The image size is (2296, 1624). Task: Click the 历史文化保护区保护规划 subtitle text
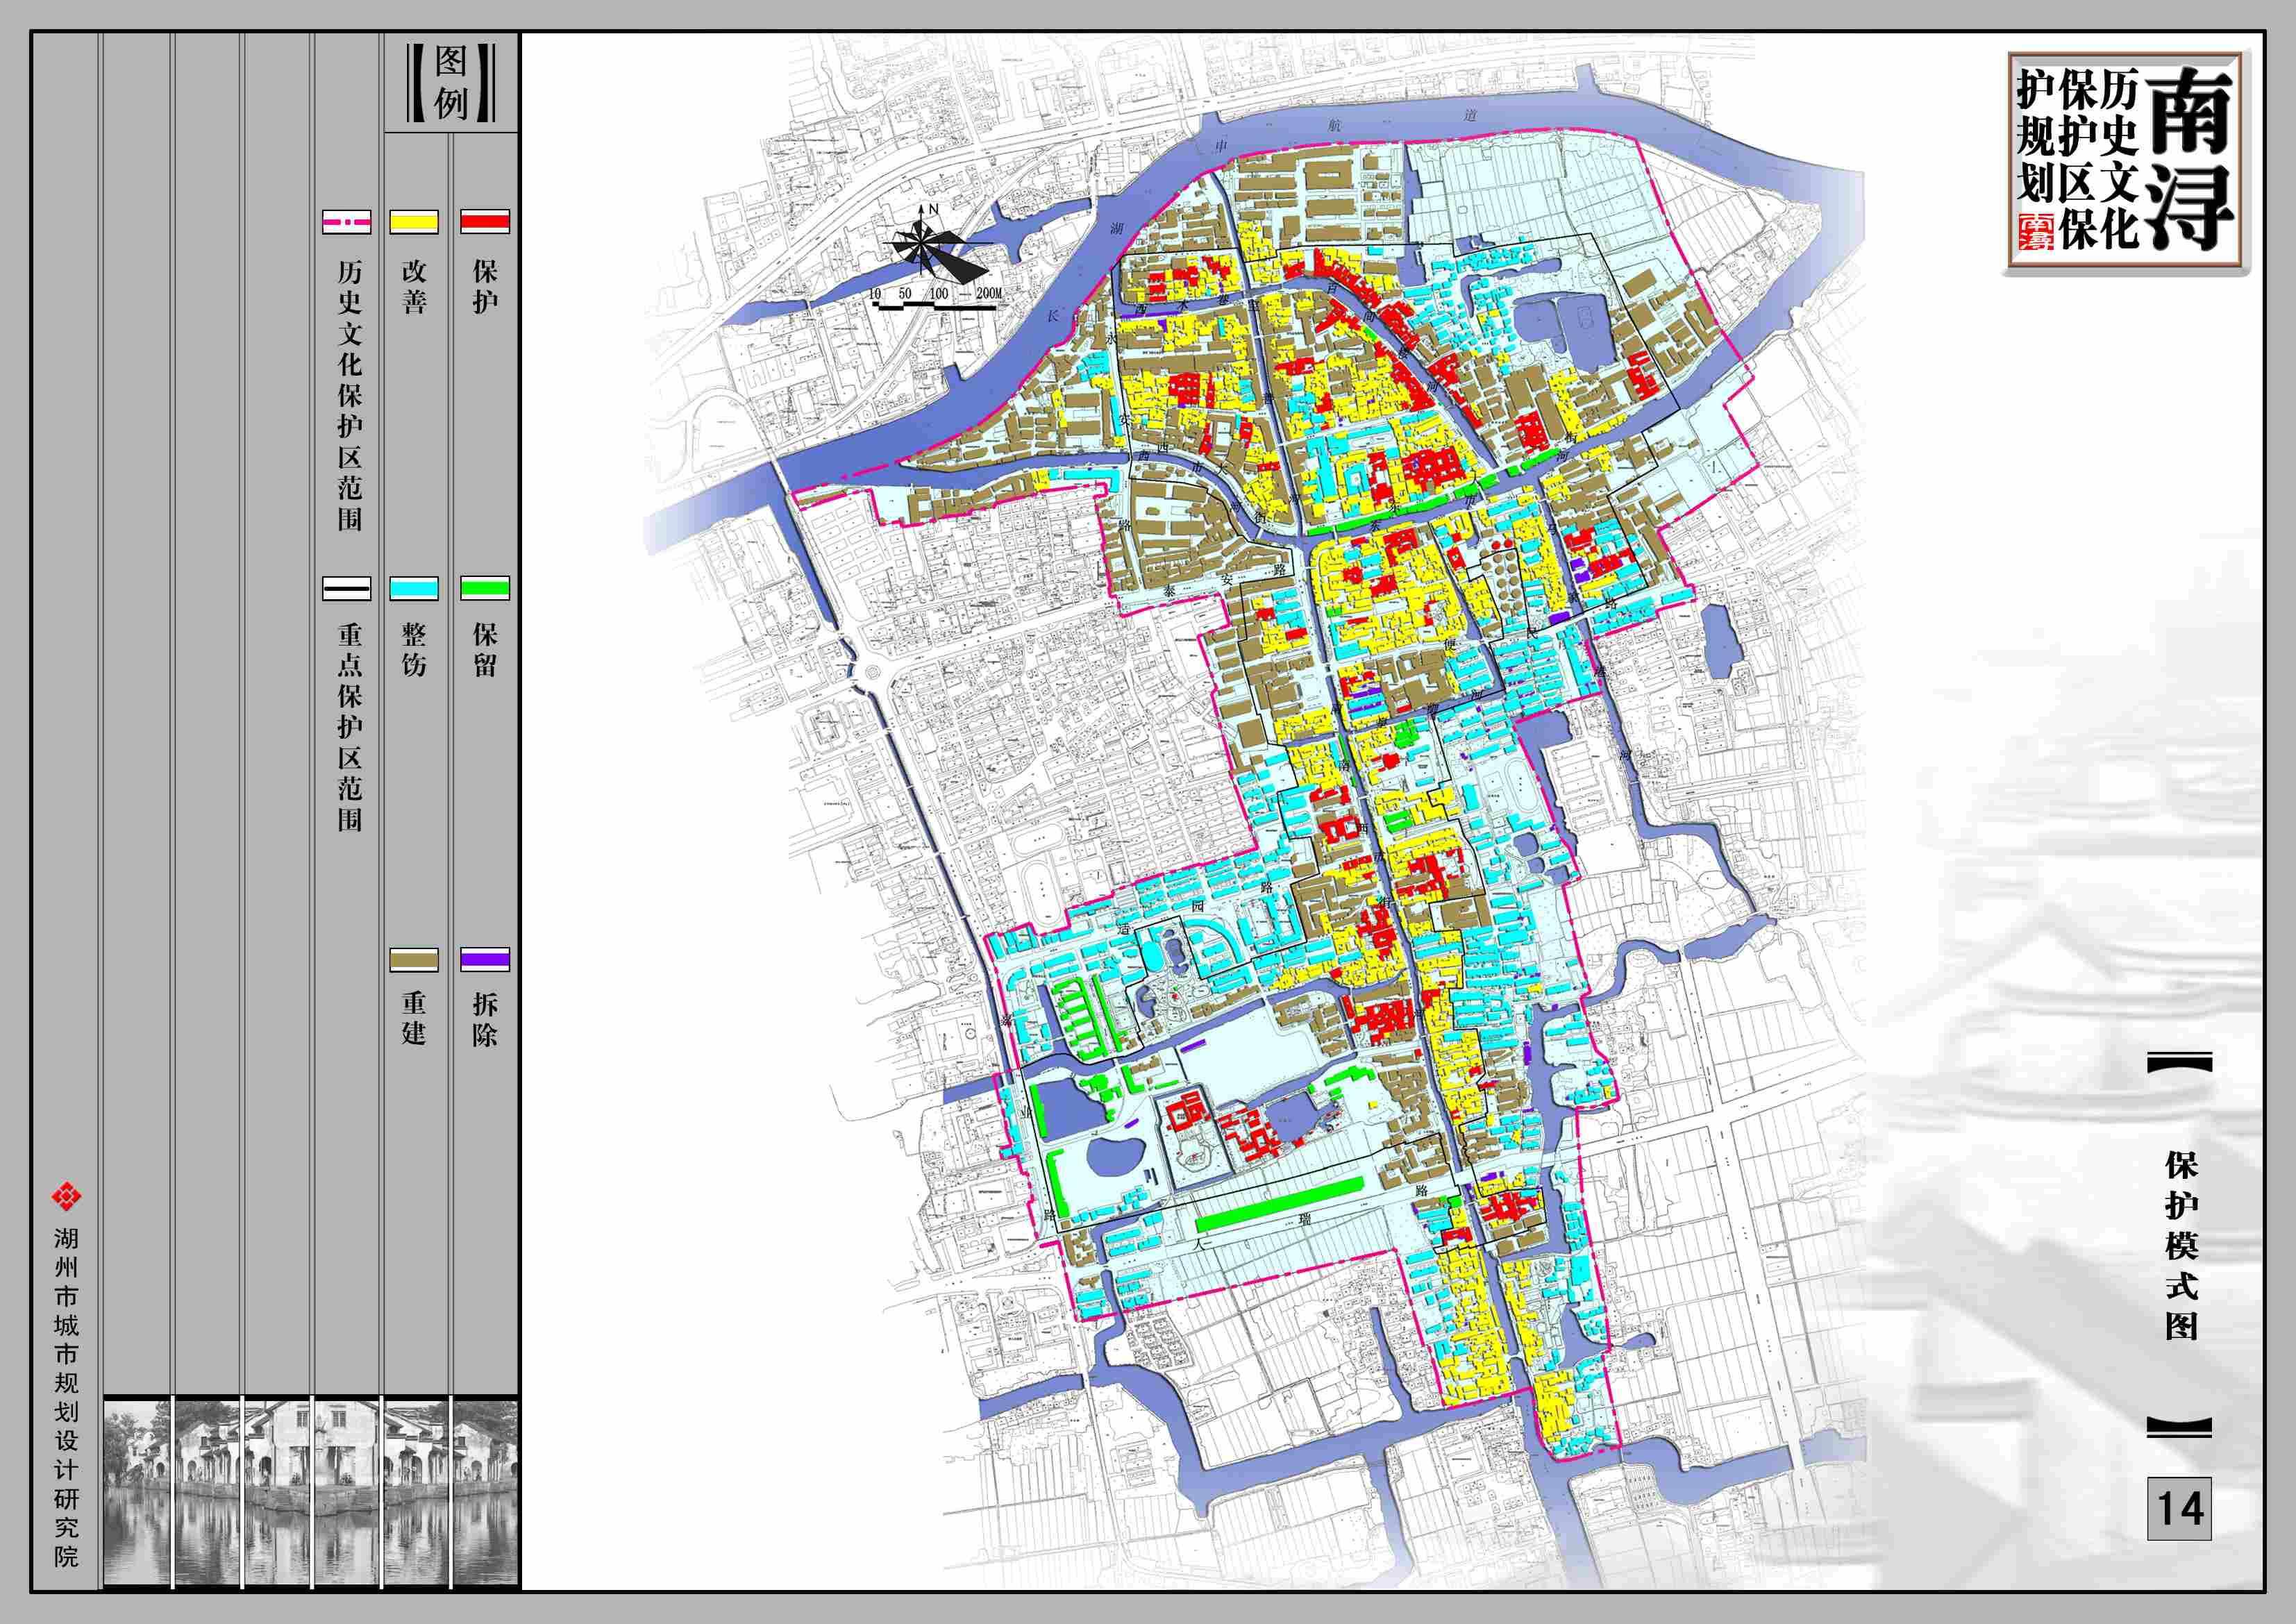tap(2077, 158)
